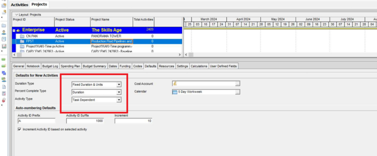Open WBS via the blue boxes icon

4,73
